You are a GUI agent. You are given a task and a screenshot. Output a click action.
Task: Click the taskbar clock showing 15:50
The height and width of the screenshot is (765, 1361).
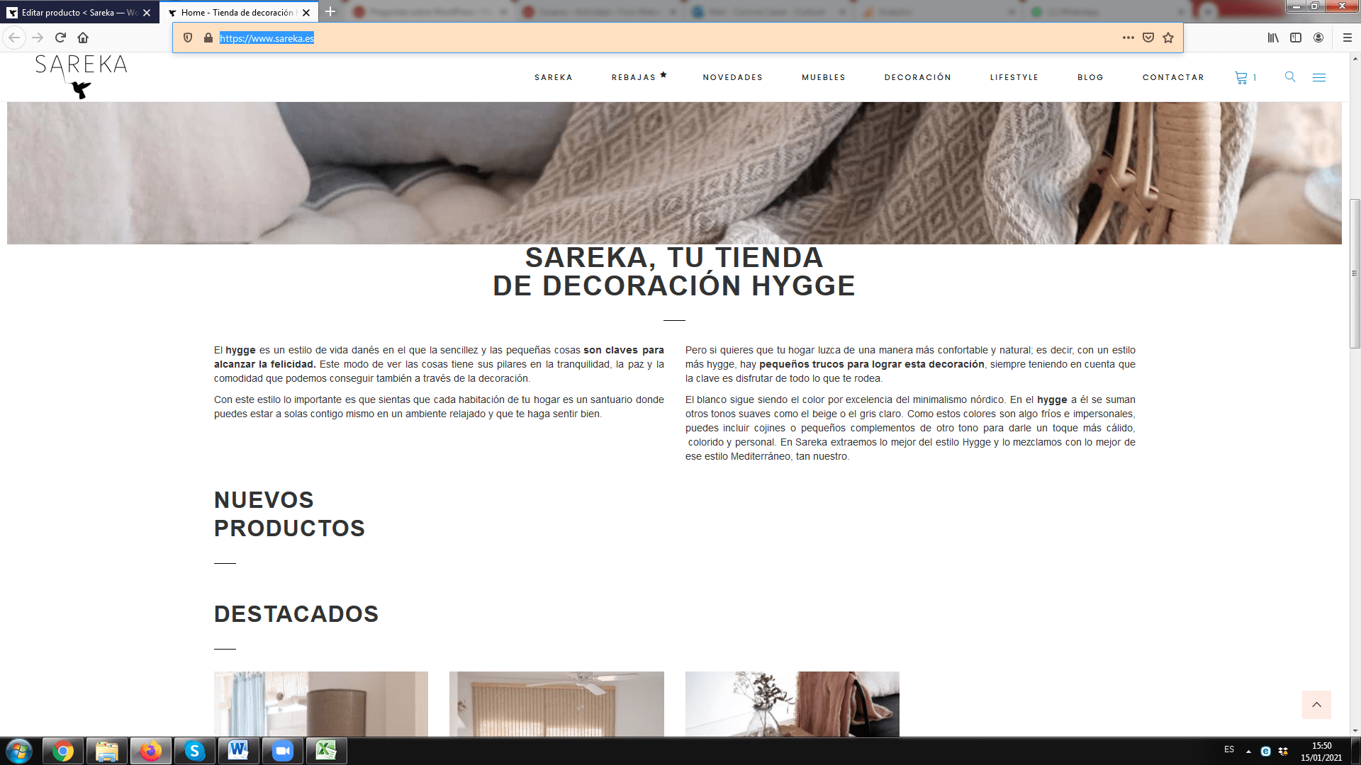(1321, 751)
